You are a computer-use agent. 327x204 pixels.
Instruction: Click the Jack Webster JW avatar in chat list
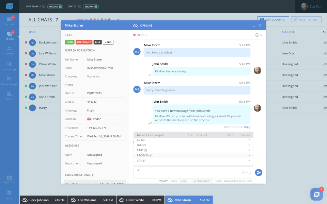tap(33, 86)
